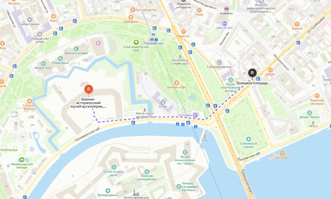The height and width of the screenshot is (199, 331).
Task: Open the Eвразия restaurant marker
Action: point(183,32)
